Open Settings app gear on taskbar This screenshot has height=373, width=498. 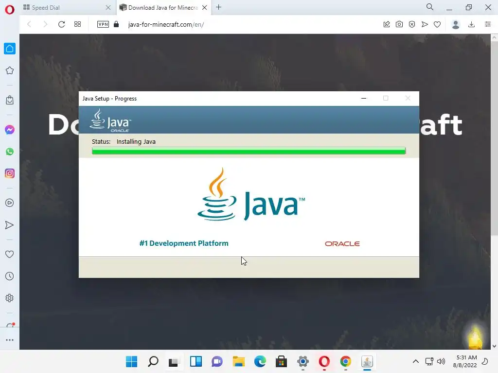pos(303,361)
